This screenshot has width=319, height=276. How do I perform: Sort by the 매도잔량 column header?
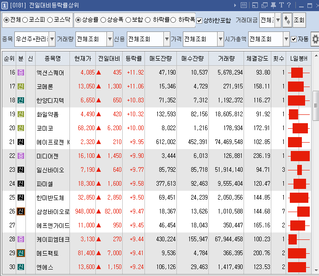(161, 59)
